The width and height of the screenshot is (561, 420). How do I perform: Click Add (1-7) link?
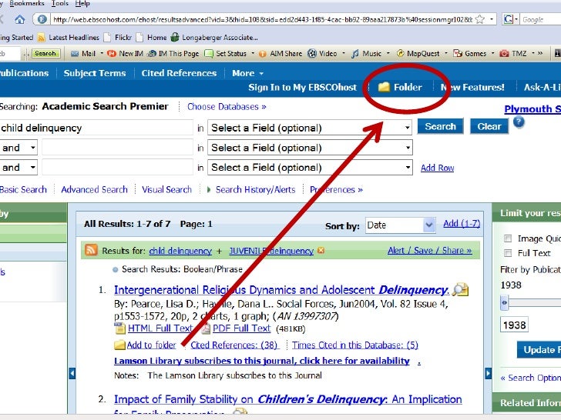pos(462,224)
